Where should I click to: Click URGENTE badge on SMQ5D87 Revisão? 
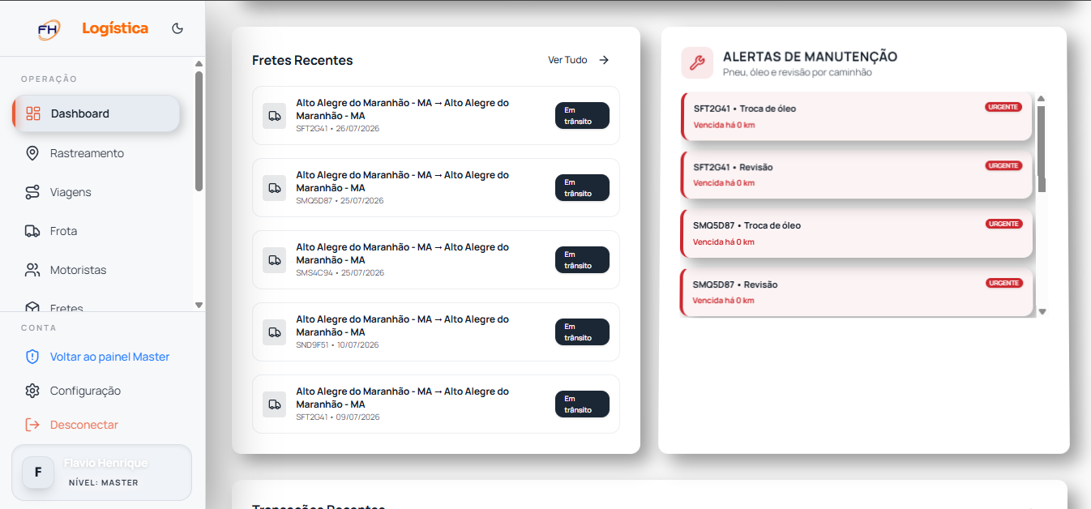coord(1003,283)
